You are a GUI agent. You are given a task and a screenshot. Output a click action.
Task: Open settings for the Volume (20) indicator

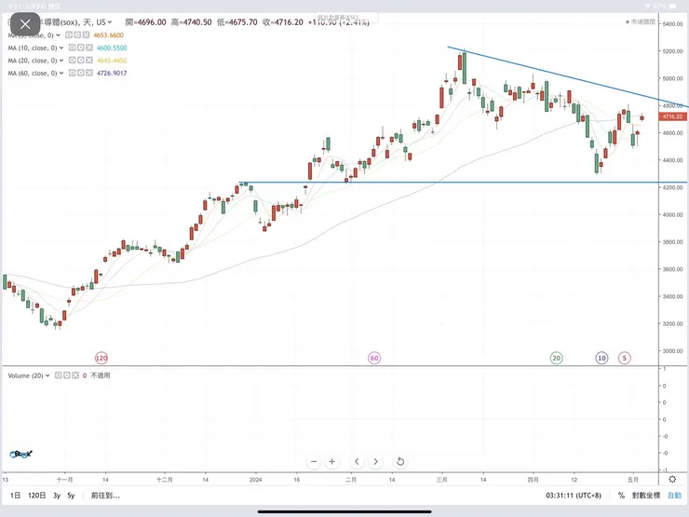click(67, 375)
